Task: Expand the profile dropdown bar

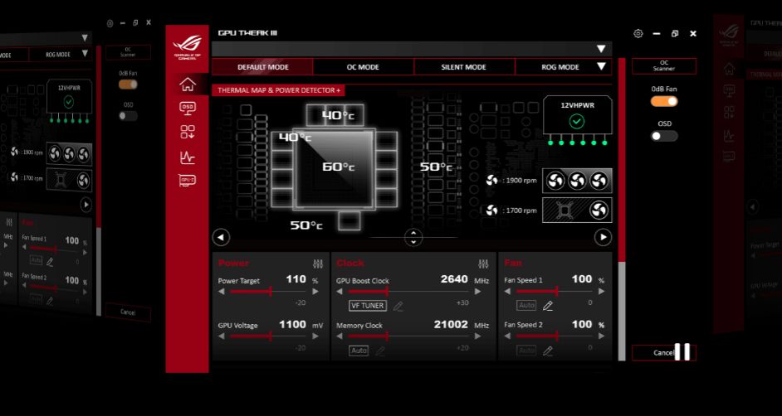Action: 412,49
